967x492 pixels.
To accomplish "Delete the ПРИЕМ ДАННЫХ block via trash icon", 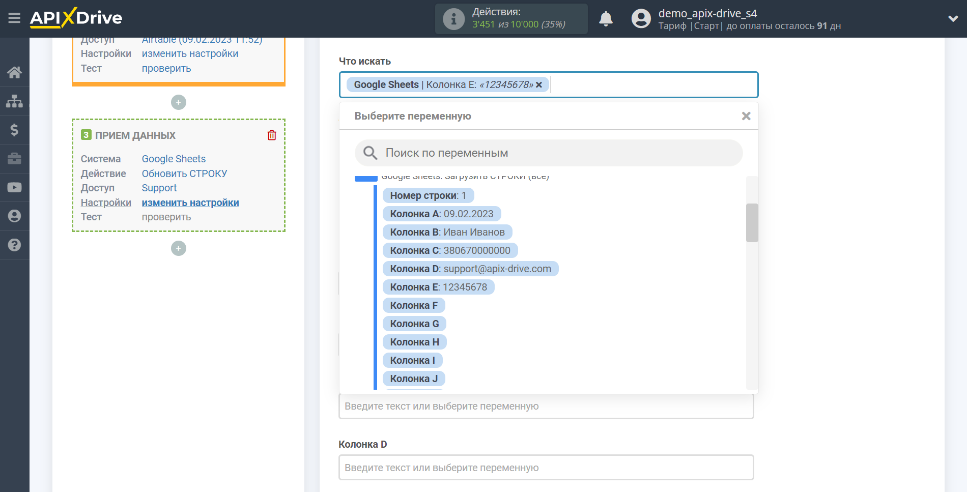I will click(272, 135).
